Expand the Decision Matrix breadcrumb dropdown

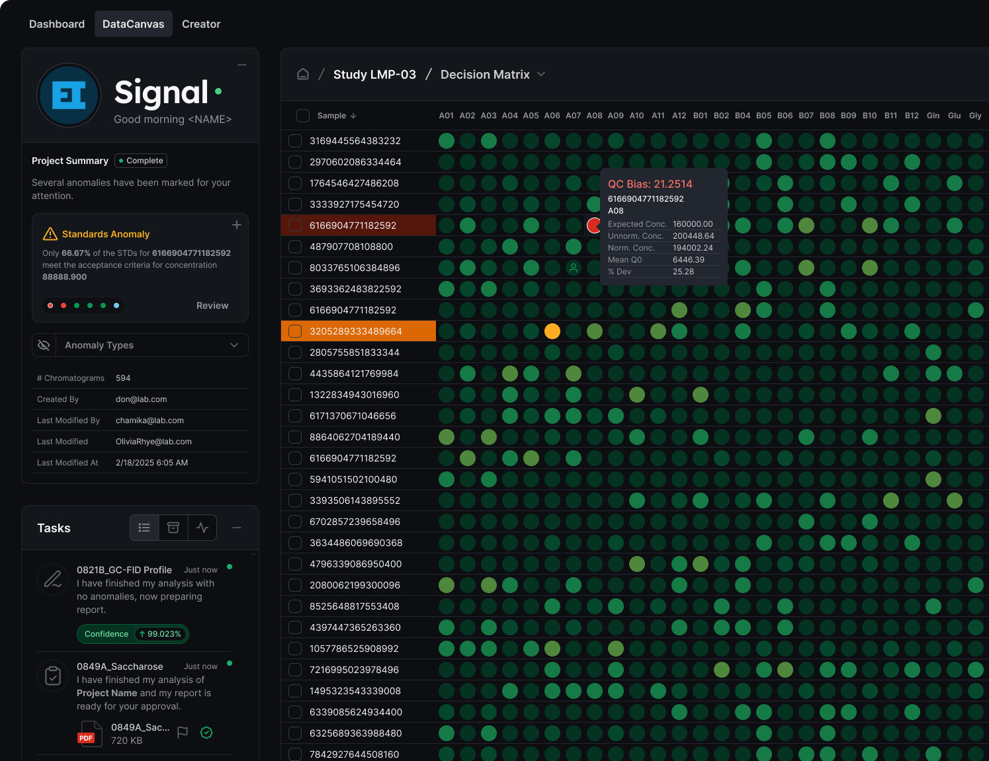click(541, 74)
